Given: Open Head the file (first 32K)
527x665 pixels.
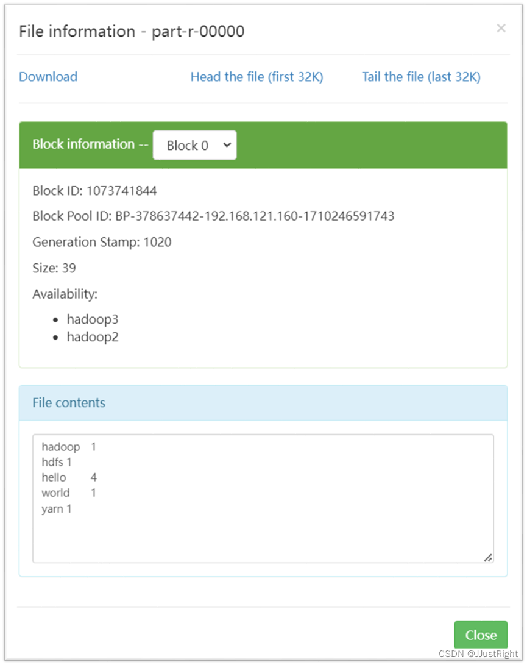Looking at the screenshot, I should [x=256, y=77].
